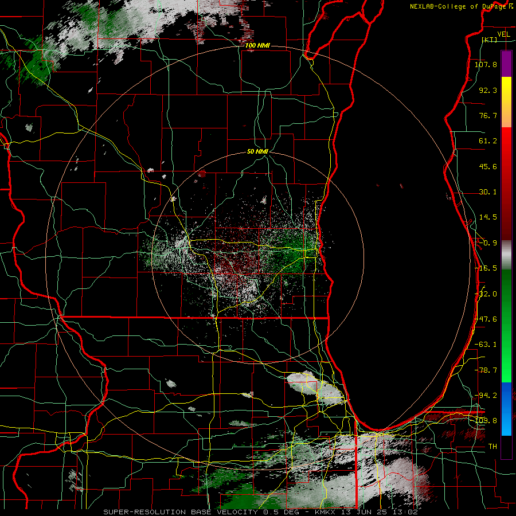Click the 30.1 velocity scale value
516x516 pixels.
[488, 192]
